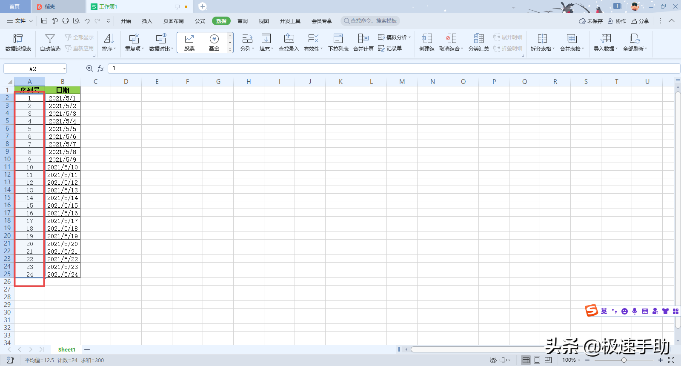
Task: Open the 分列 text to columns tool
Action: pos(247,43)
